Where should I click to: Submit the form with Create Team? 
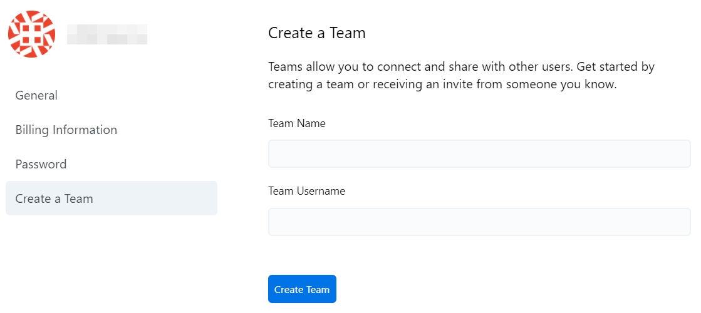click(x=302, y=289)
